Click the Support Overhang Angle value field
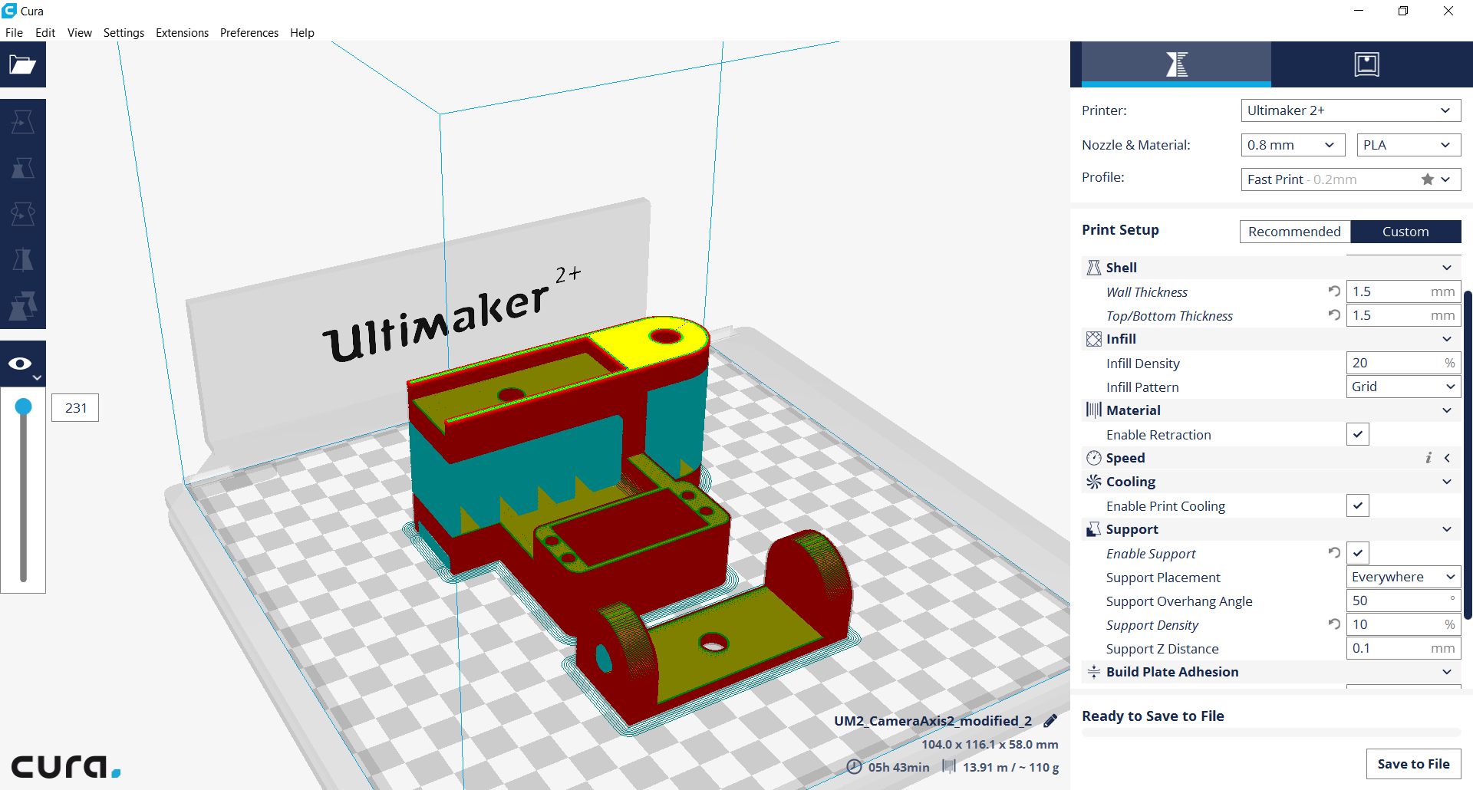Screen dimensions: 1473x790 click(1404, 601)
